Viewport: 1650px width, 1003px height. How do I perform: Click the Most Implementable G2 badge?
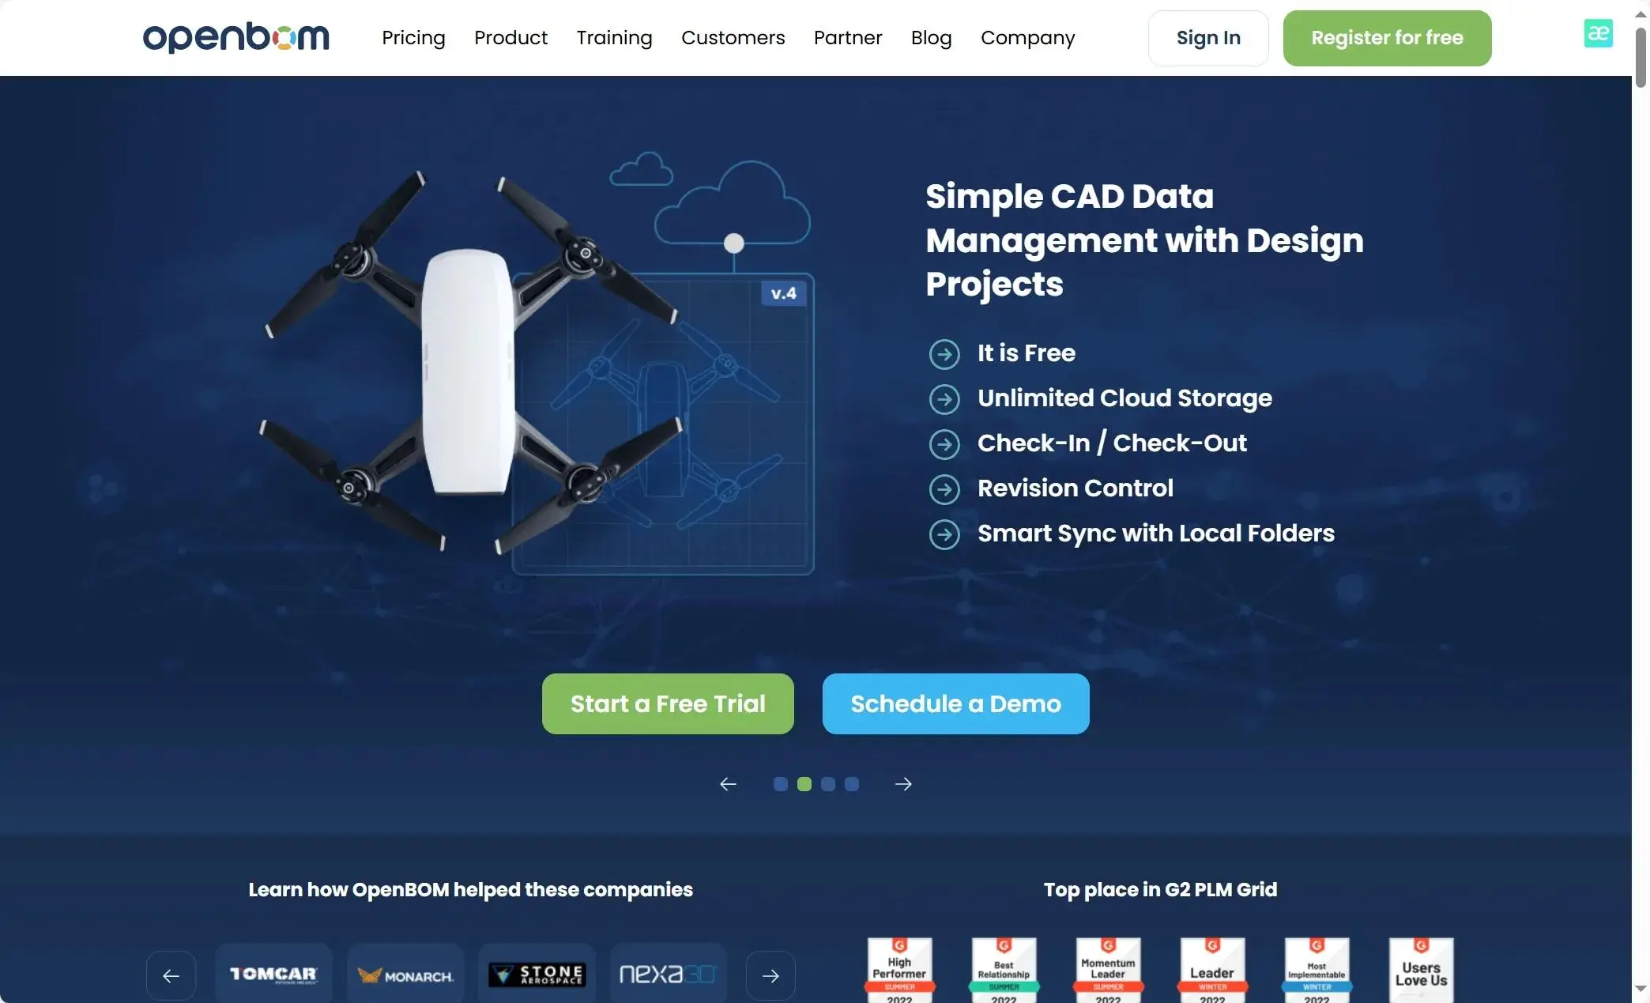[x=1317, y=970]
